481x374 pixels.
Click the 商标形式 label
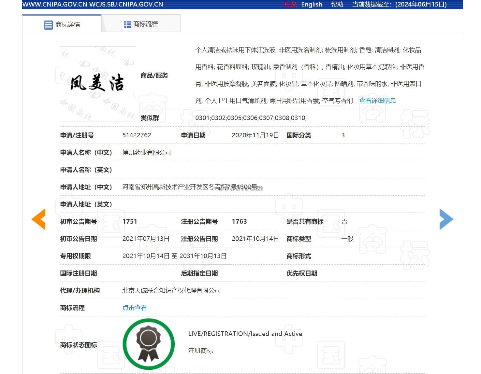[x=299, y=256]
